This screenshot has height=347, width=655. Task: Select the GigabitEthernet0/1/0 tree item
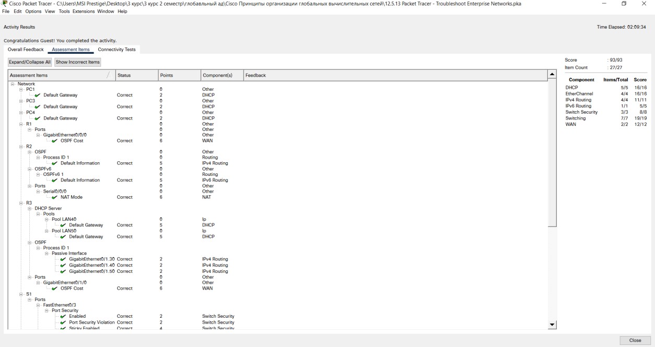(64, 282)
